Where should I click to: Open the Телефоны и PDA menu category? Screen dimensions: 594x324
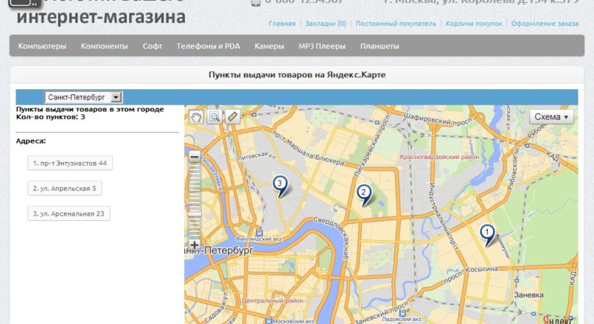coord(208,46)
